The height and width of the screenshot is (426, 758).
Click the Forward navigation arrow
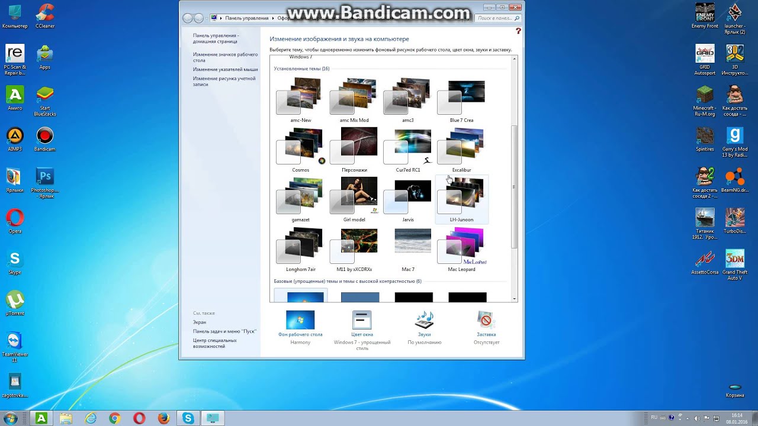point(199,18)
